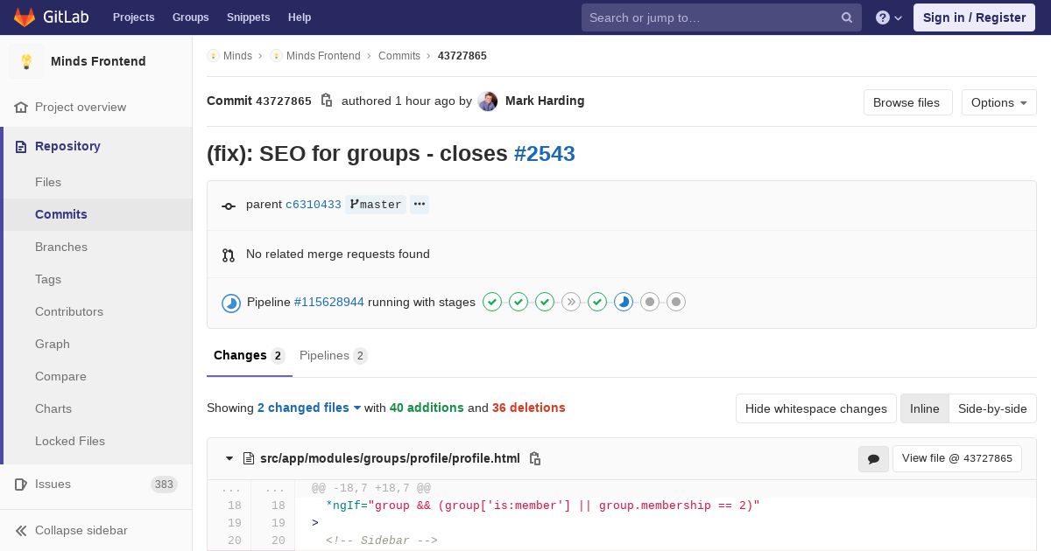Image resolution: width=1051 pixels, height=551 pixels.
Task: Open Branches in the sidebar
Action: [61, 247]
